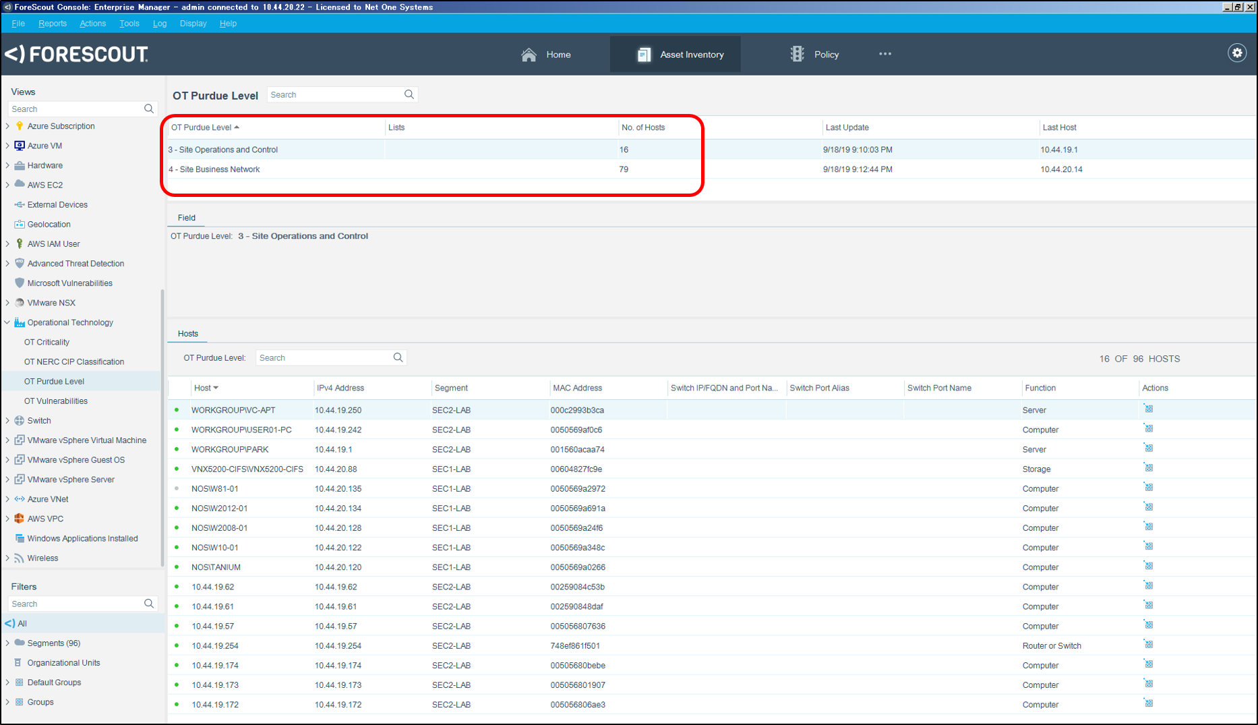Click the Geolocation view icon
Image resolution: width=1258 pixels, height=725 pixels.
20,224
